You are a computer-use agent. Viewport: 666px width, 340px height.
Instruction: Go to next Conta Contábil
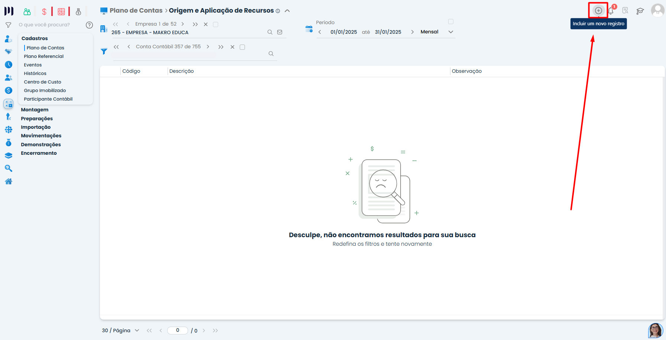point(208,47)
